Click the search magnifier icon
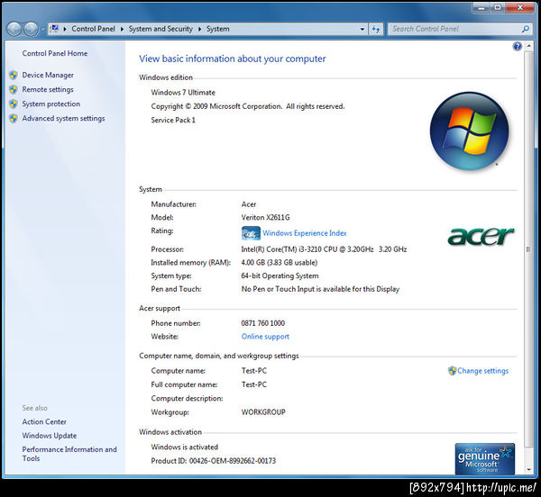Viewport: 541px width, 497px height. tap(525, 29)
